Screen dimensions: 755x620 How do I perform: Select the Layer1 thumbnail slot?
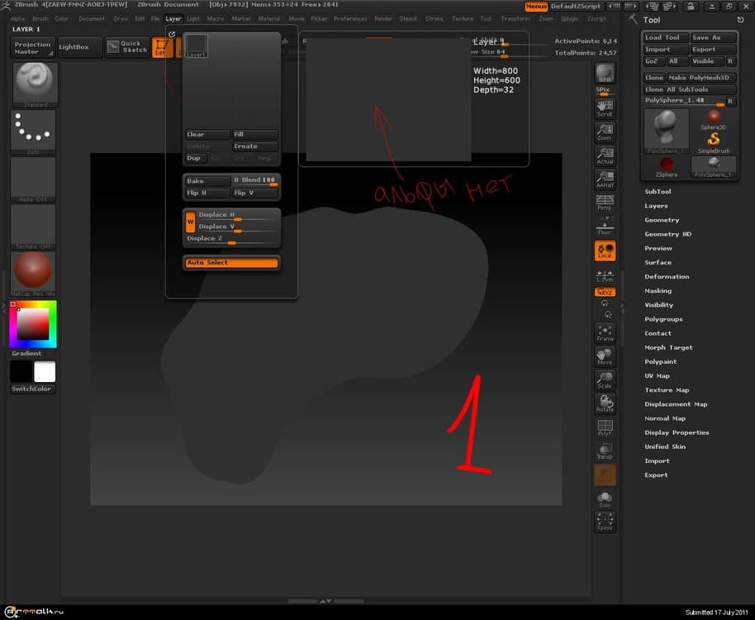(x=196, y=45)
